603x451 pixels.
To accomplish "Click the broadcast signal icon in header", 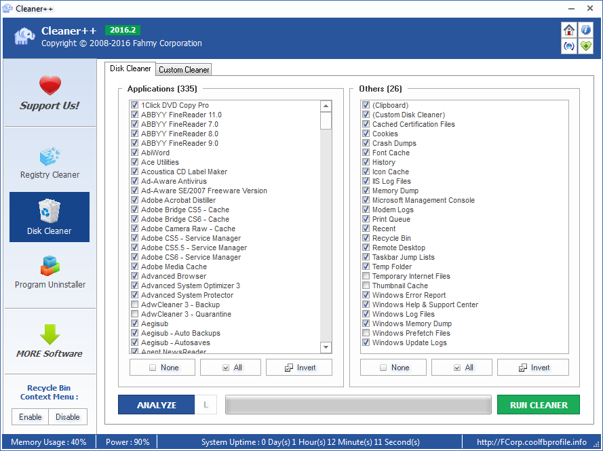I will pyautogui.click(x=569, y=47).
